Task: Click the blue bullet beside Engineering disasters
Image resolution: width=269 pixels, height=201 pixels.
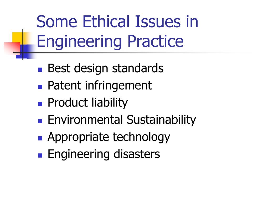Action: [40, 155]
